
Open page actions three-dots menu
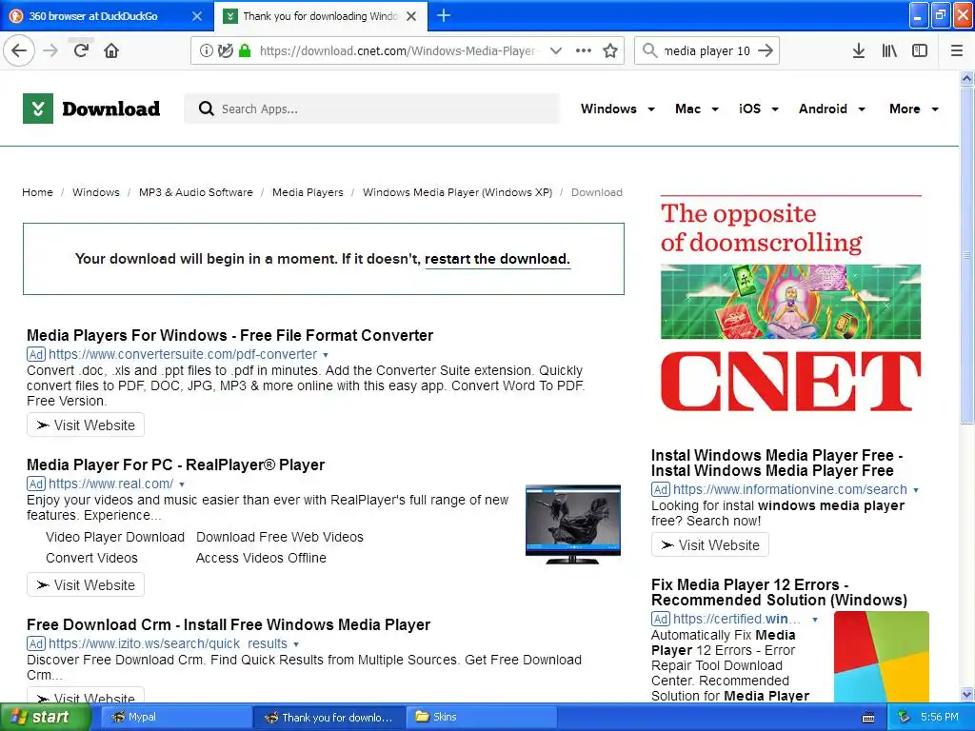(584, 51)
